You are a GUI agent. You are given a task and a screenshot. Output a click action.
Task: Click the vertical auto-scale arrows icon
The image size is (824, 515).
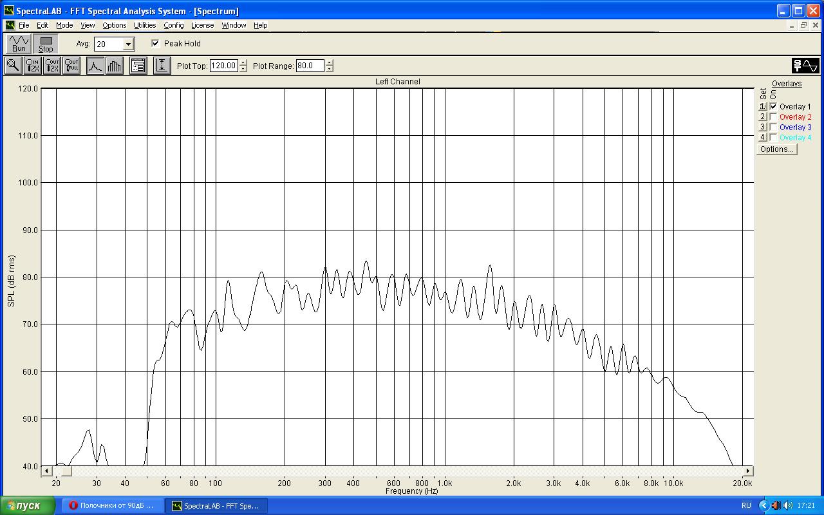point(162,66)
